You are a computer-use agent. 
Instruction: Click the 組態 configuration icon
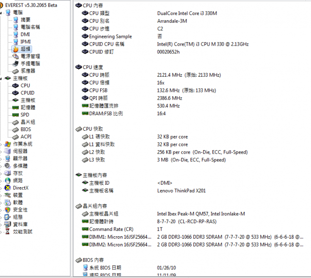tap(8, 217)
